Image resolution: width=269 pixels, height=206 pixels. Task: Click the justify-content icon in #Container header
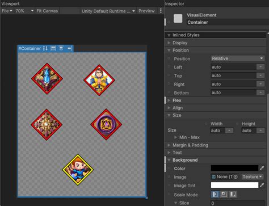61,48
